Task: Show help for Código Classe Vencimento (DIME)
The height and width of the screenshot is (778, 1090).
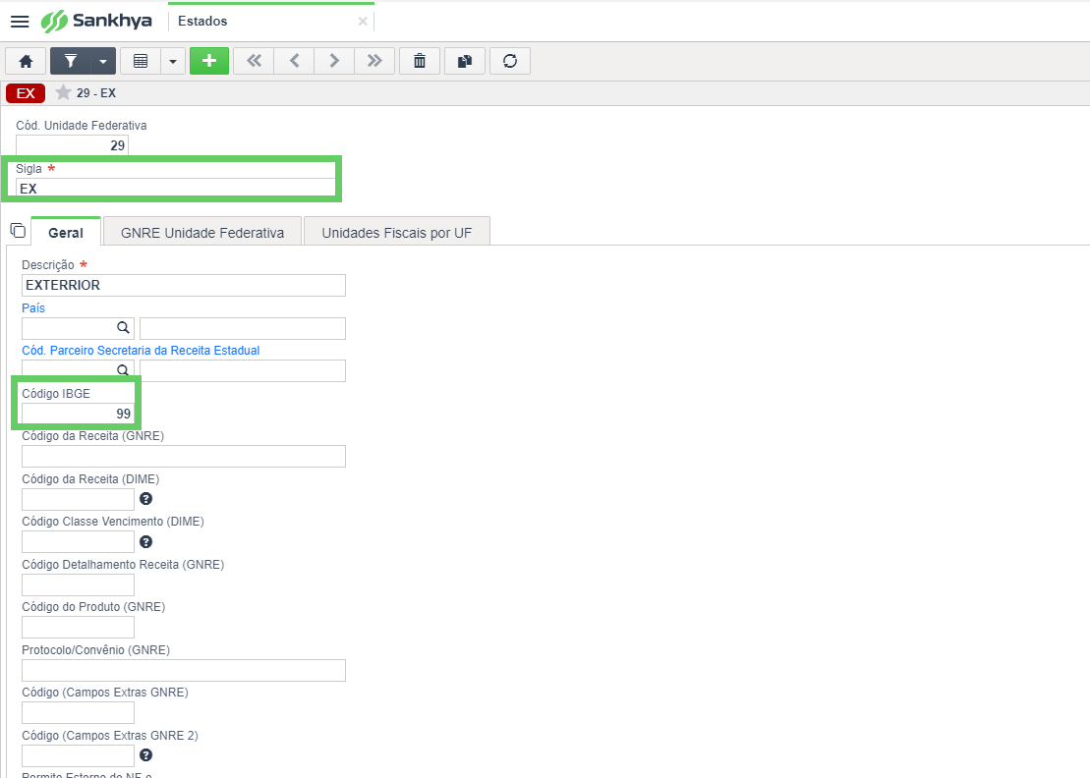Action: click(146, 542)
